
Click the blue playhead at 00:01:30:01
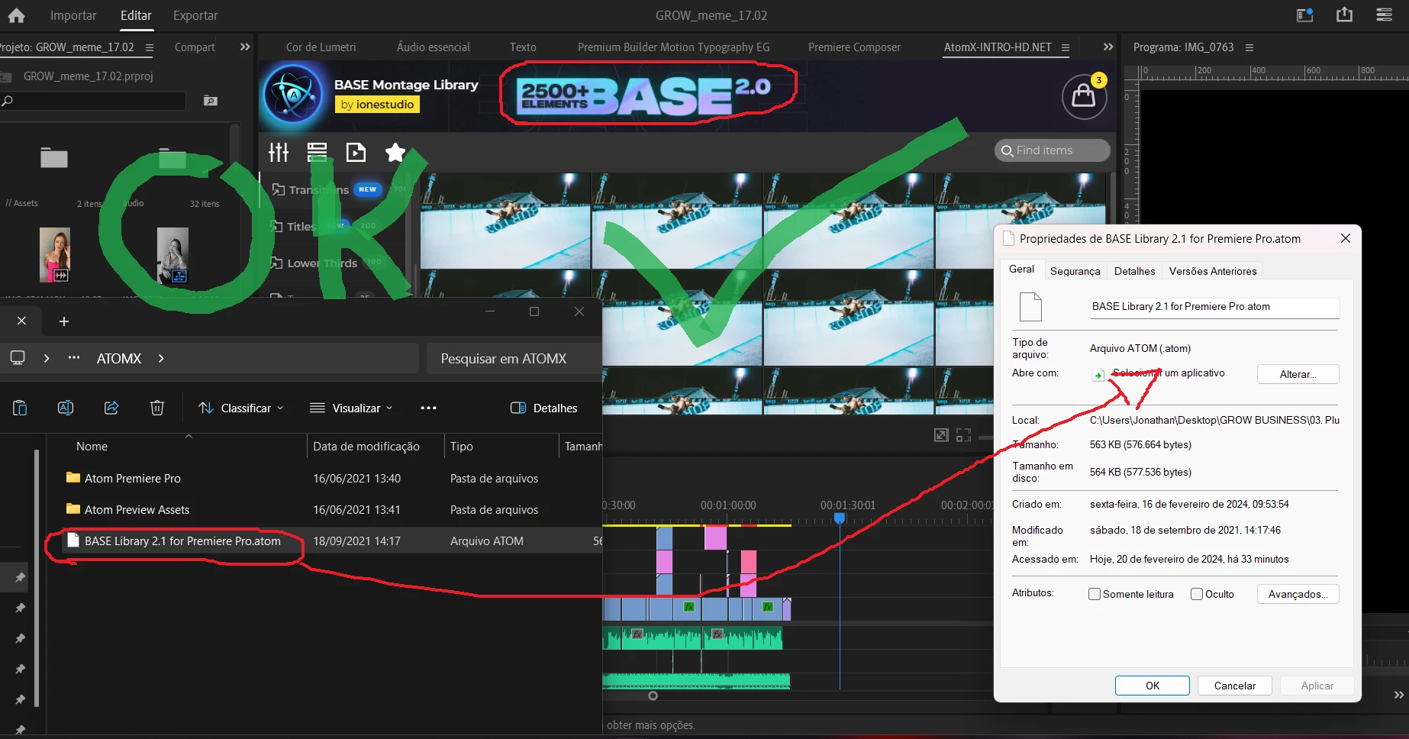840,518
